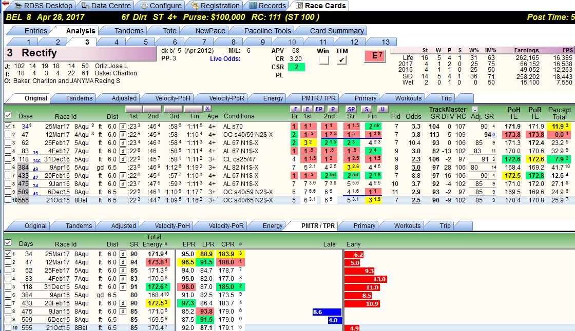
Task: Click the Live Odds label
Action: pos(225,58)
